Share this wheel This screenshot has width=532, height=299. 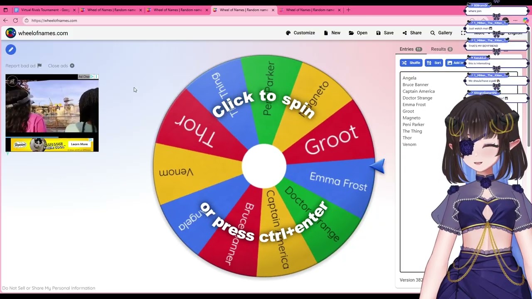[411, 33]
